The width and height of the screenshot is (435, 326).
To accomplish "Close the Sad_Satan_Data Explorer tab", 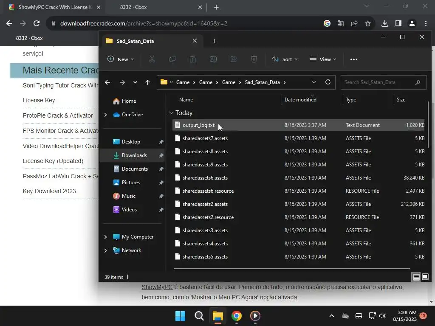I will point(195,41).
